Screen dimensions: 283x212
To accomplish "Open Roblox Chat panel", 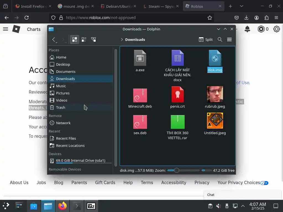I will tap(242, 195).
